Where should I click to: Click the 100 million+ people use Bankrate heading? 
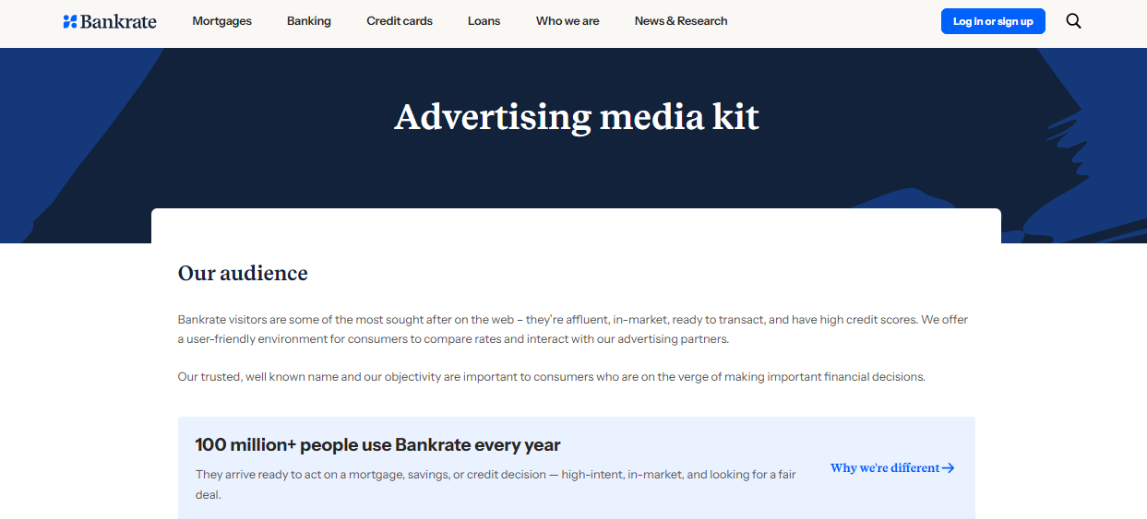coord(377,445)
